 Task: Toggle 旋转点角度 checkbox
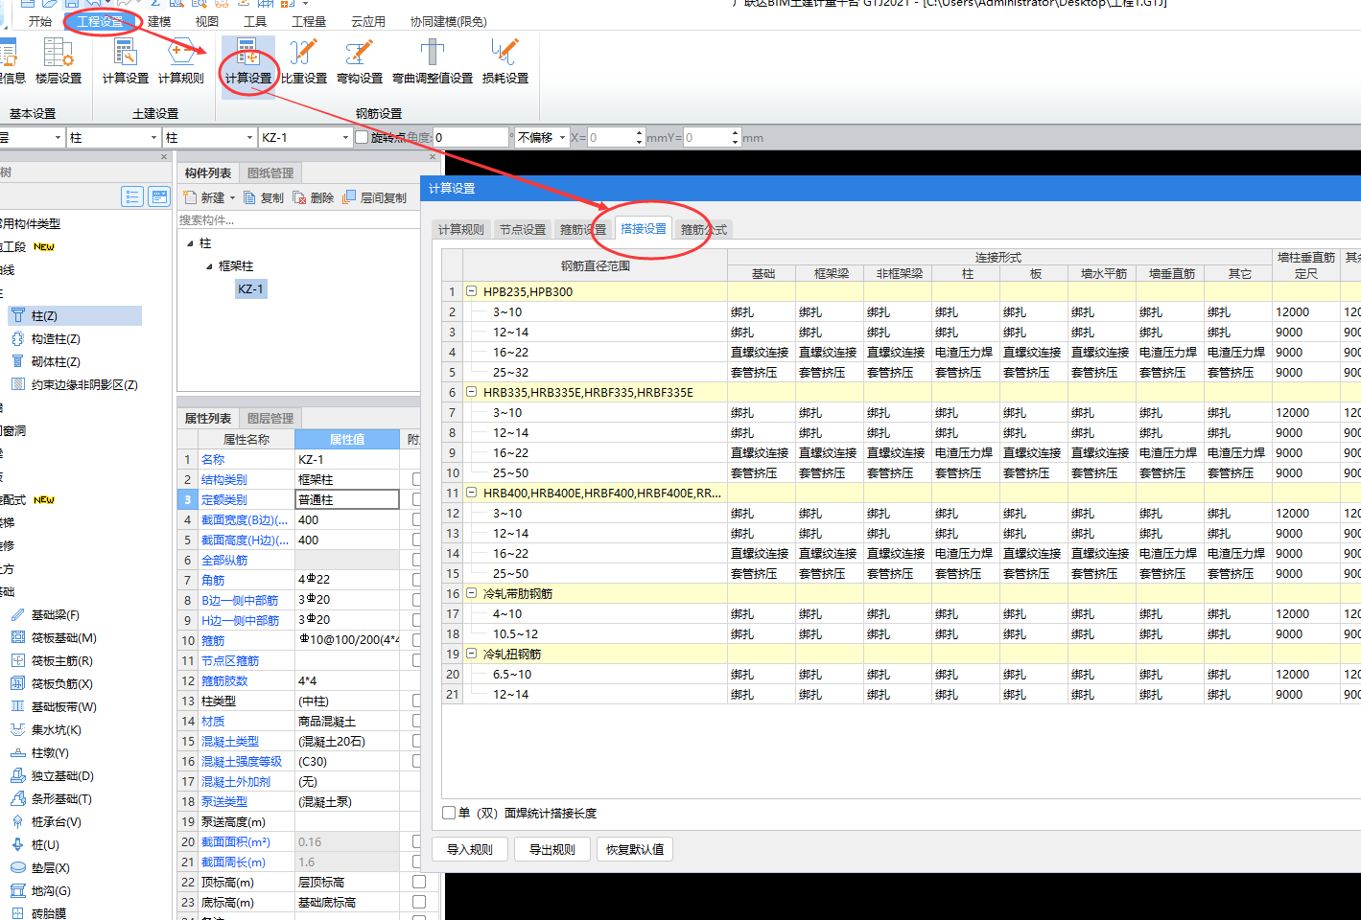click(x=362, y=137)
